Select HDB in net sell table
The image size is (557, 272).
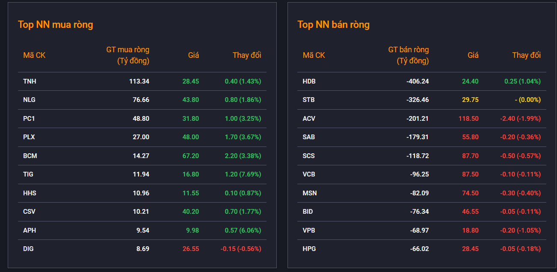tap(309, 81)
